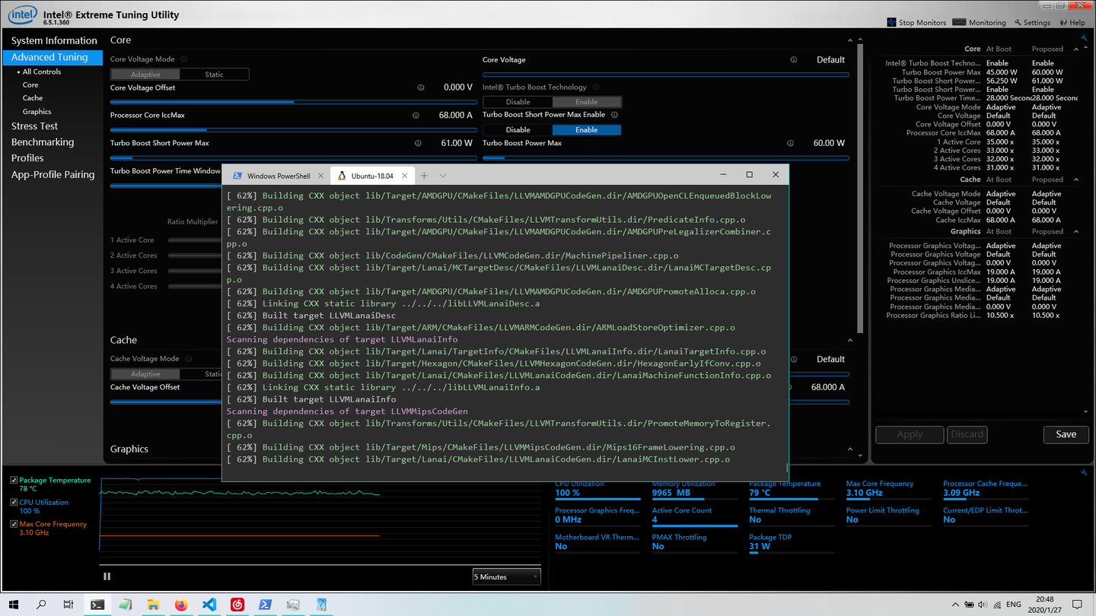Click the info icon next to Processor Core IccMax
Image resolution: width=1096 pixels, height=616 pixels.
(x=415, y=114)
